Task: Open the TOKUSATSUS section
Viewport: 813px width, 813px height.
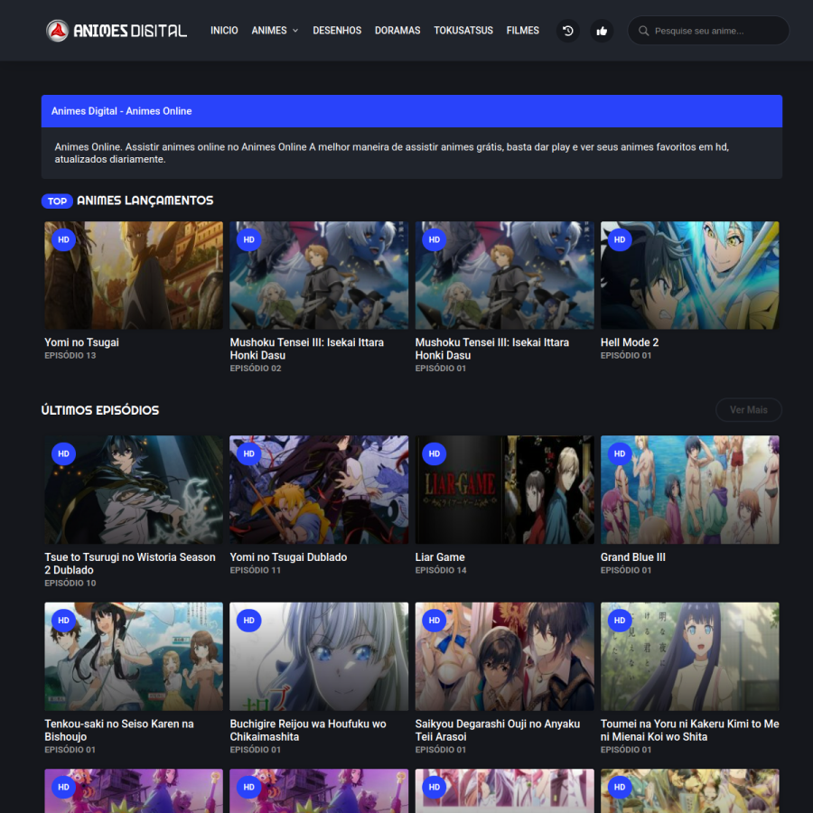Action: pyautogui.click(x=463, y=31)
